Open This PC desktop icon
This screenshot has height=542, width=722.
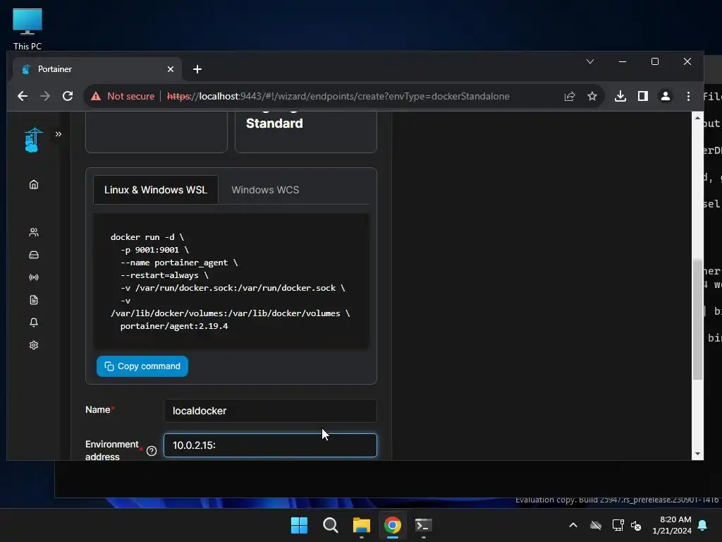(27, 29)
